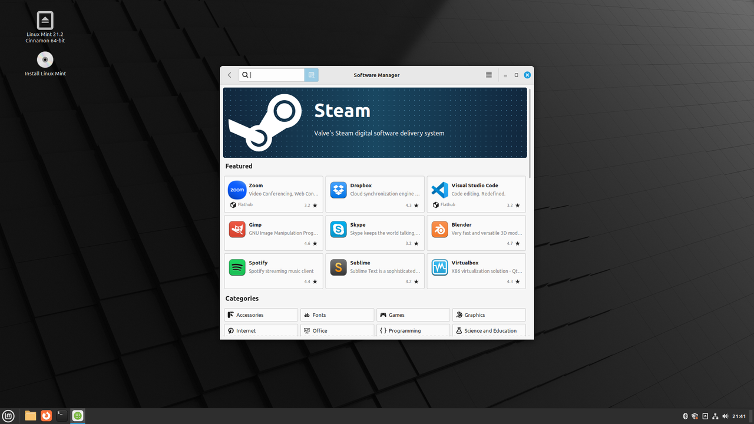
Task: Click the keyboard lock tray icon
Action: tap(705, 416)
